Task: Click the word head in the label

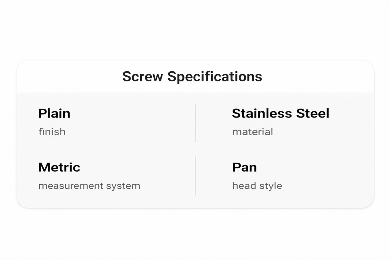Action: (244, 186)
